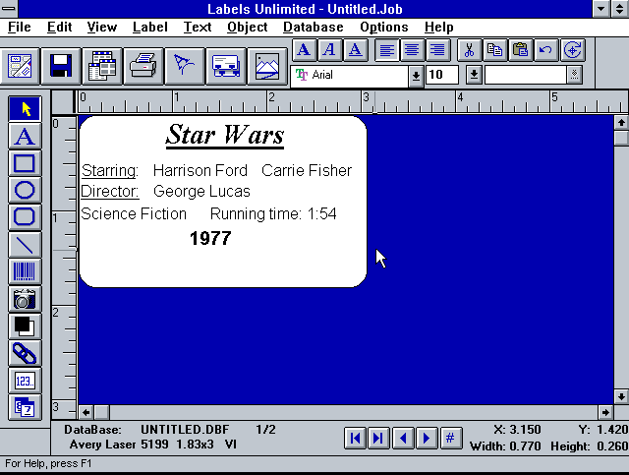Go to next database record

click(x=427, y=438)
